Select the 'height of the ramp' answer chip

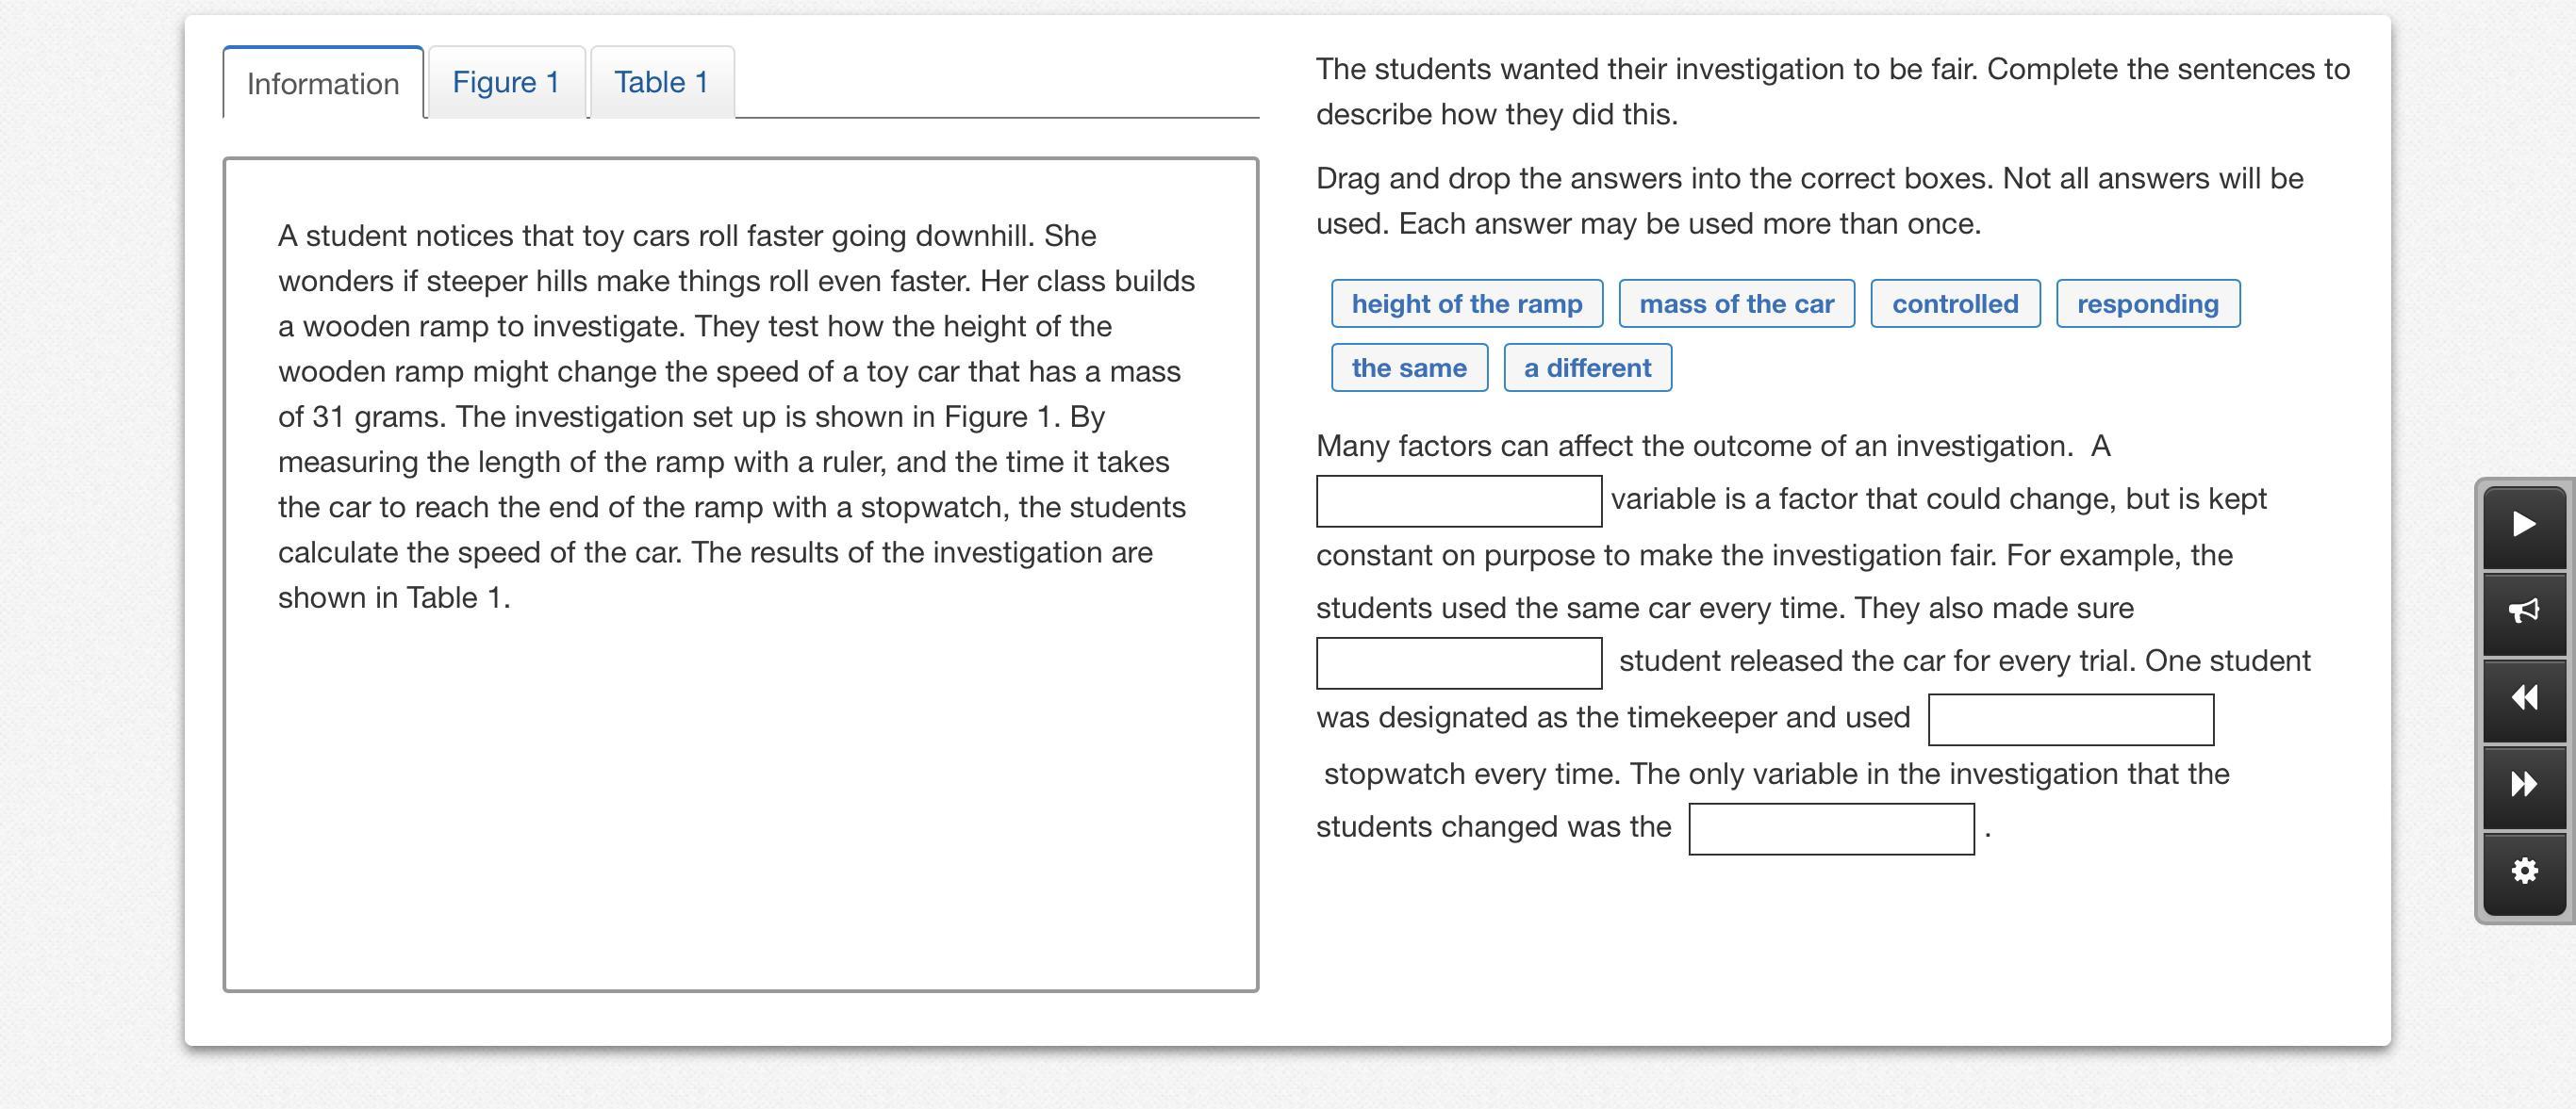pos(1466,303)
